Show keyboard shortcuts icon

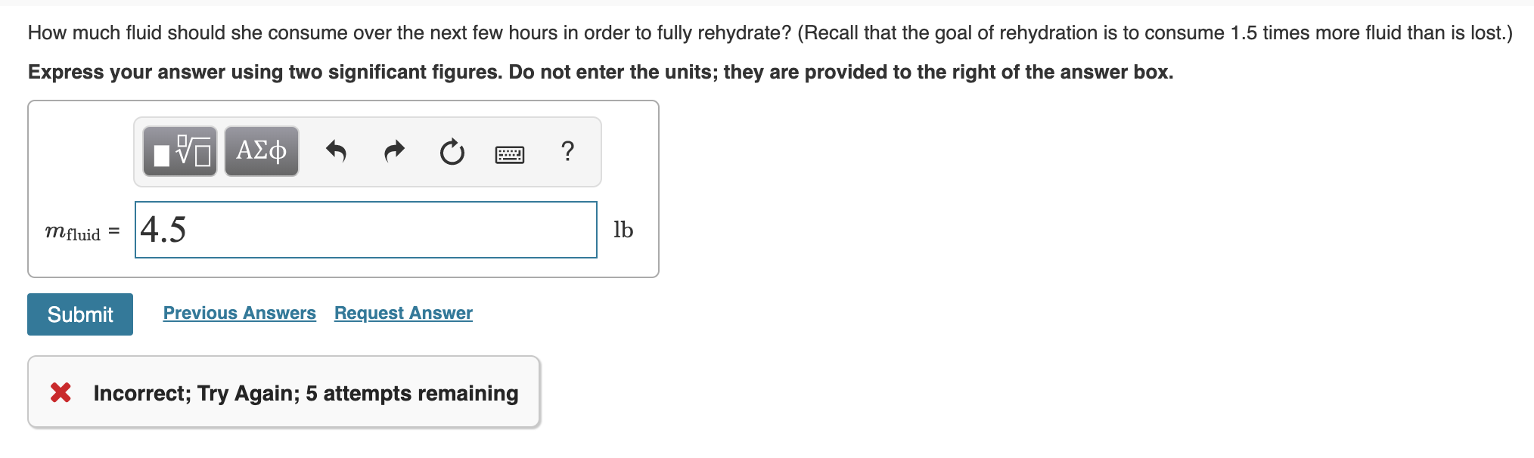click(510, 155)
